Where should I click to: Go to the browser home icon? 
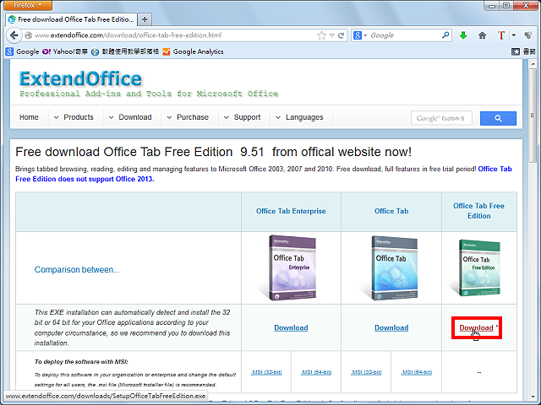(x=482, y=35)
